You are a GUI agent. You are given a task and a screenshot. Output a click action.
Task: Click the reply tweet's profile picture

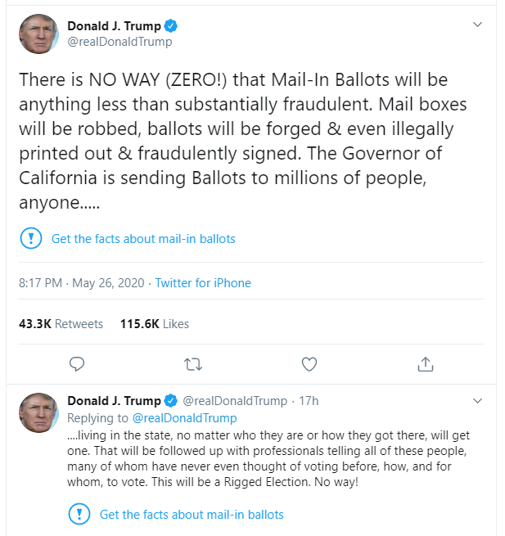click(38, 412)
